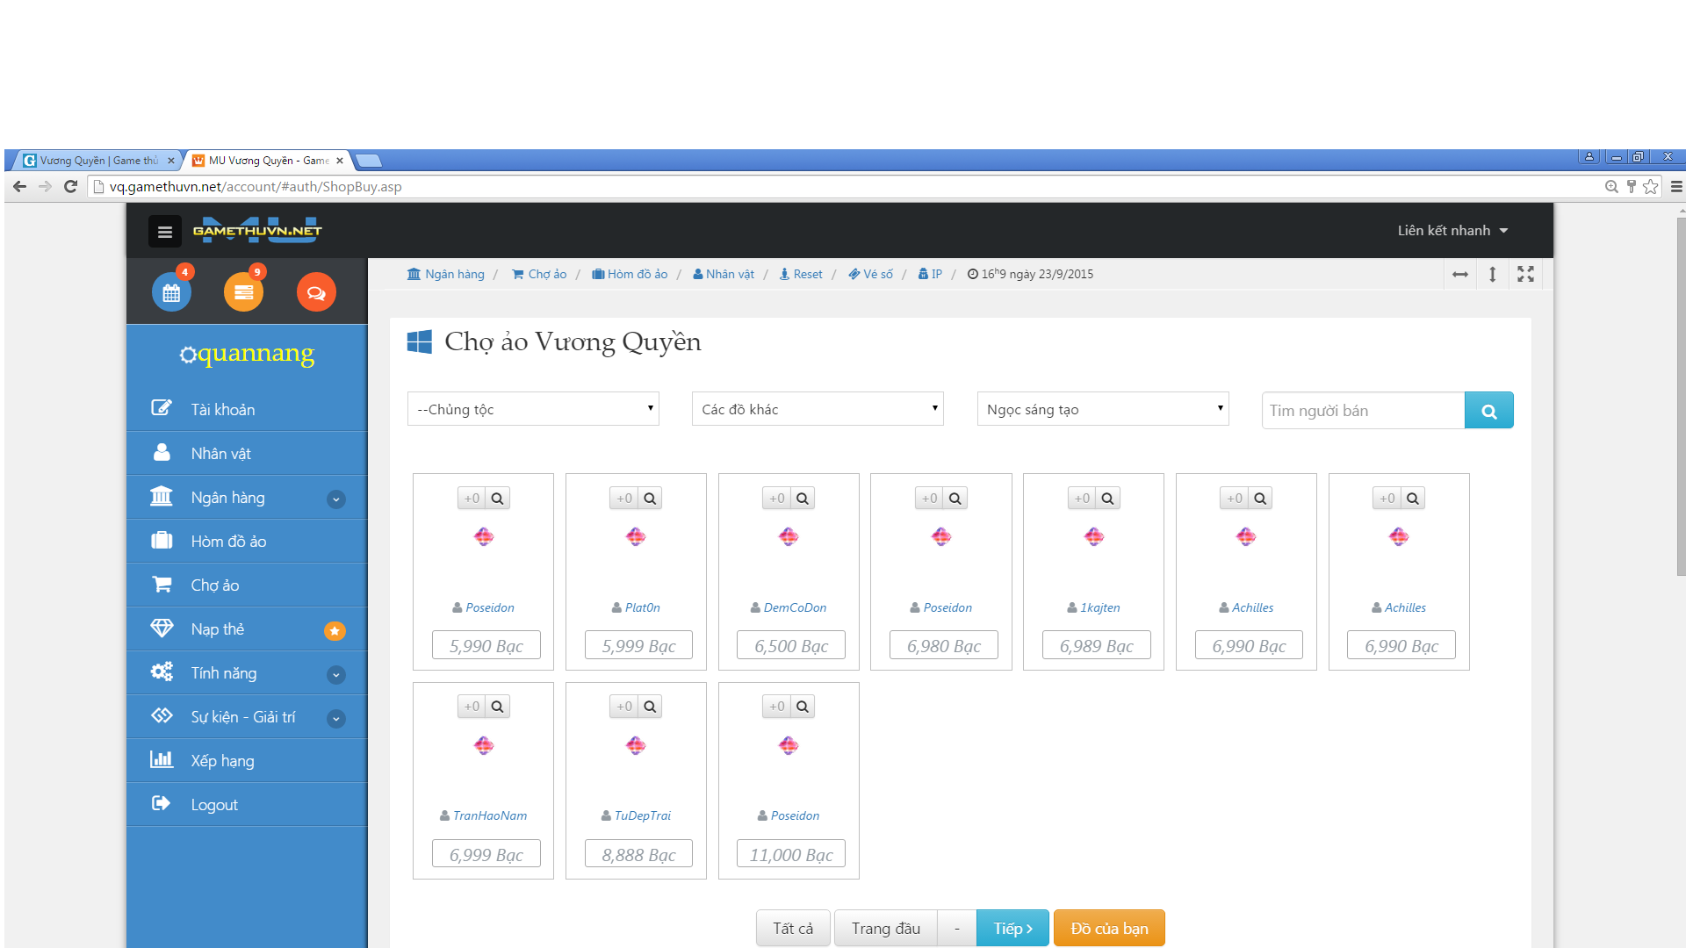1686x948 pixels.
Task: Expand the Ngân hàng sidebar submenu
Action: click(335, 499)
